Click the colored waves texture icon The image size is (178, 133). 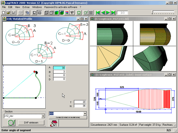coord(67,13)
